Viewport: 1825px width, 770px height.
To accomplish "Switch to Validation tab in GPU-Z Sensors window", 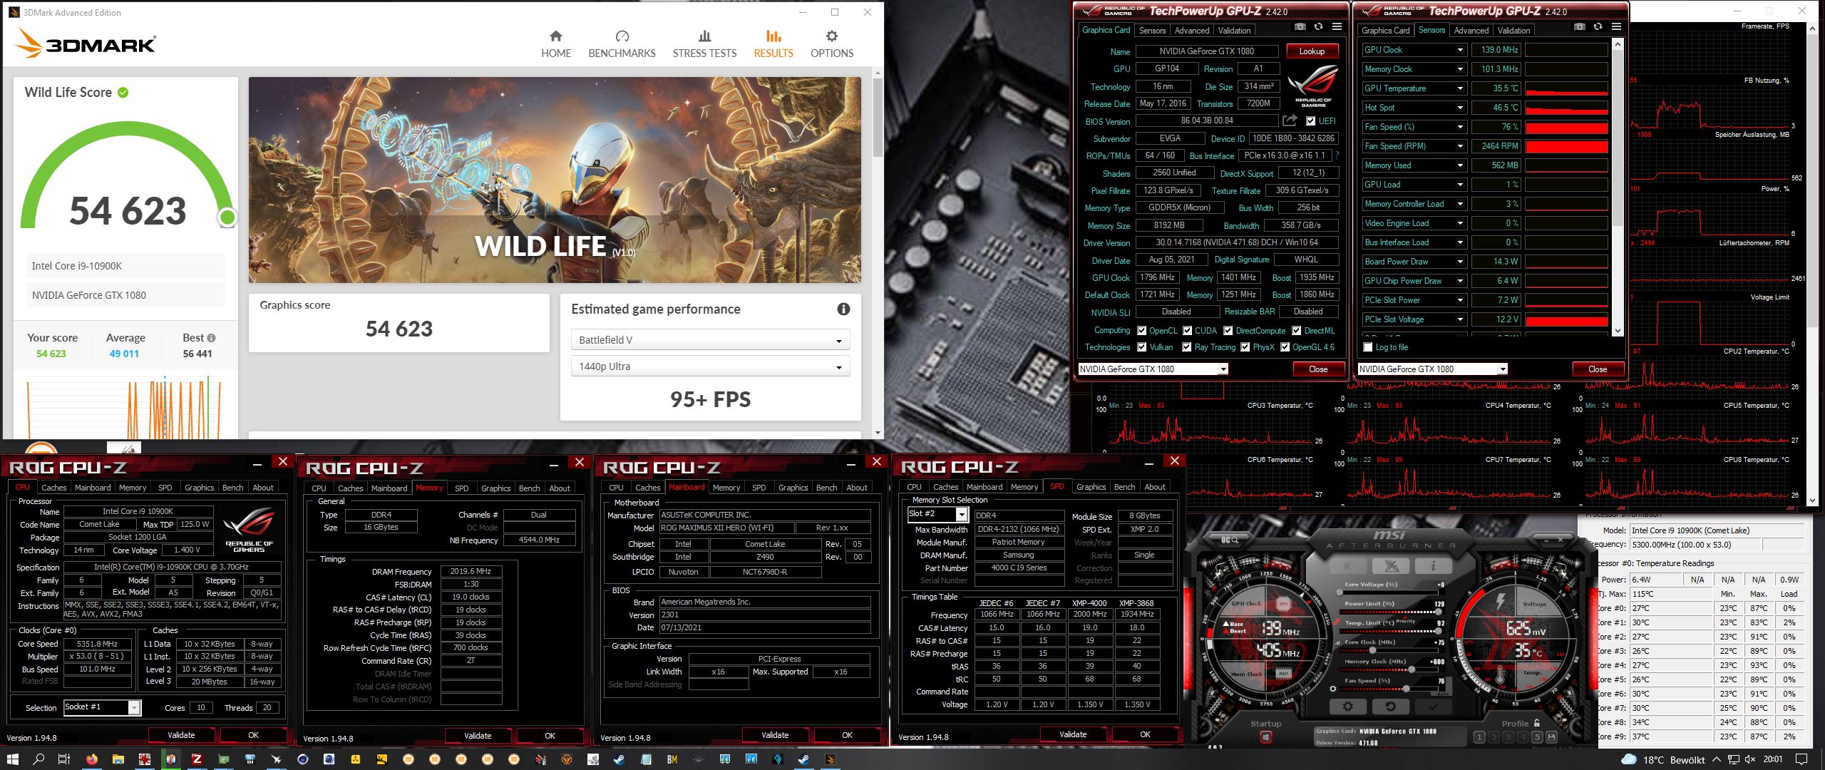I will point(1513,31).
